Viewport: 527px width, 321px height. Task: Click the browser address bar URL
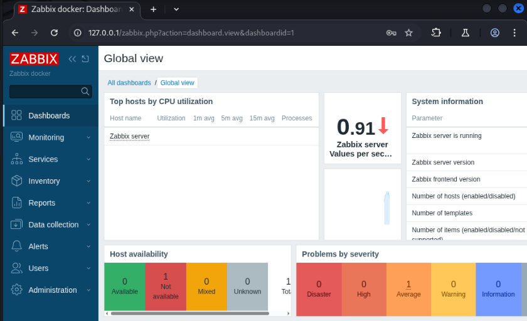[x=191, y=33]
